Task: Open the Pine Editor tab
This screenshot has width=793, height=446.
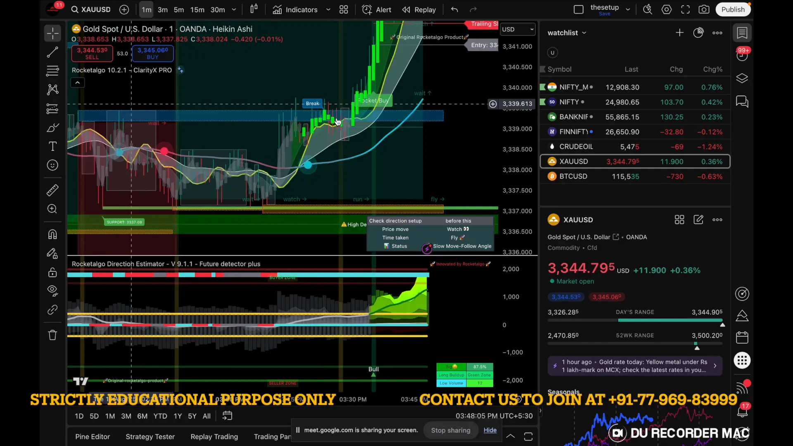Action: click(x=93, y=437)
